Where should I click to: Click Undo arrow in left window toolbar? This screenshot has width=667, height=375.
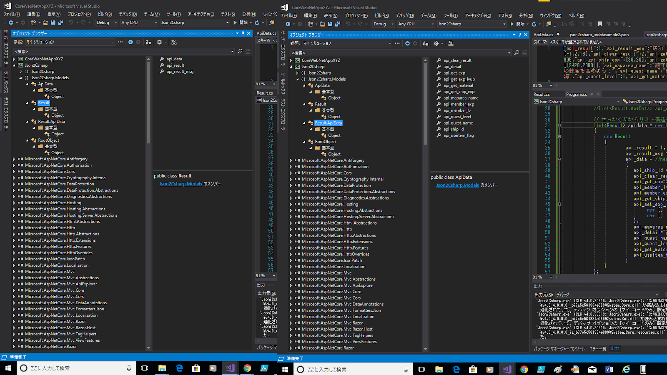point(71,22)
